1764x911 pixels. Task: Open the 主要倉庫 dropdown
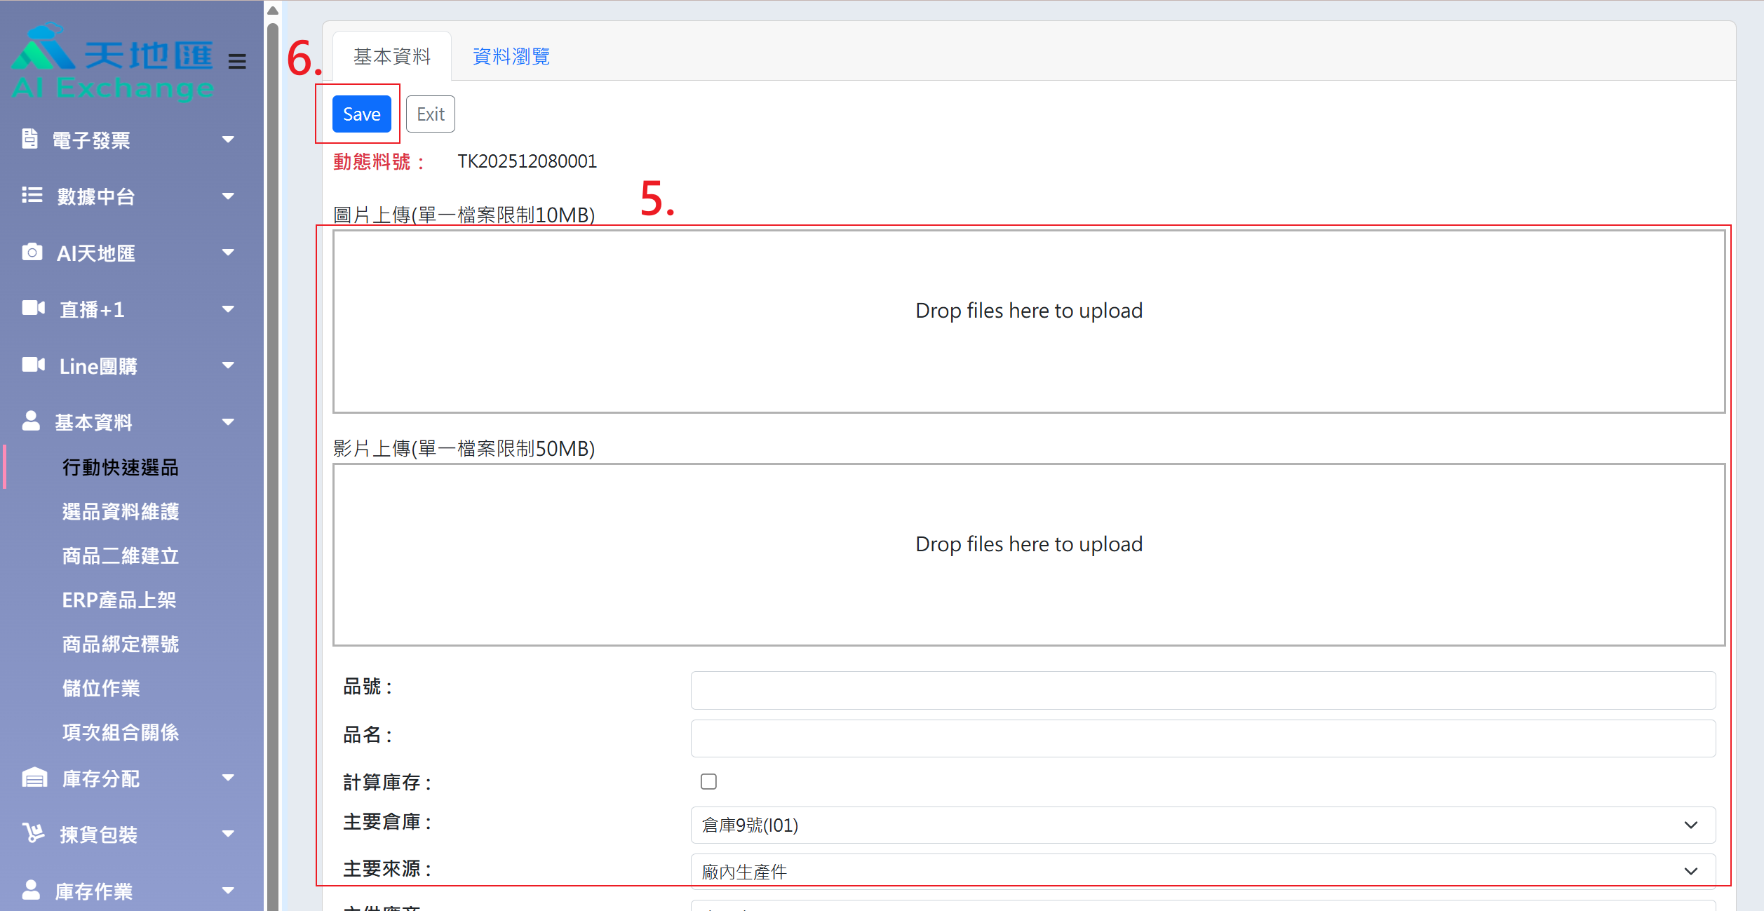[x=1202, y=825]
